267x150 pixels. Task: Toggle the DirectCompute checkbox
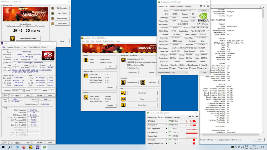tap(187, 65)
